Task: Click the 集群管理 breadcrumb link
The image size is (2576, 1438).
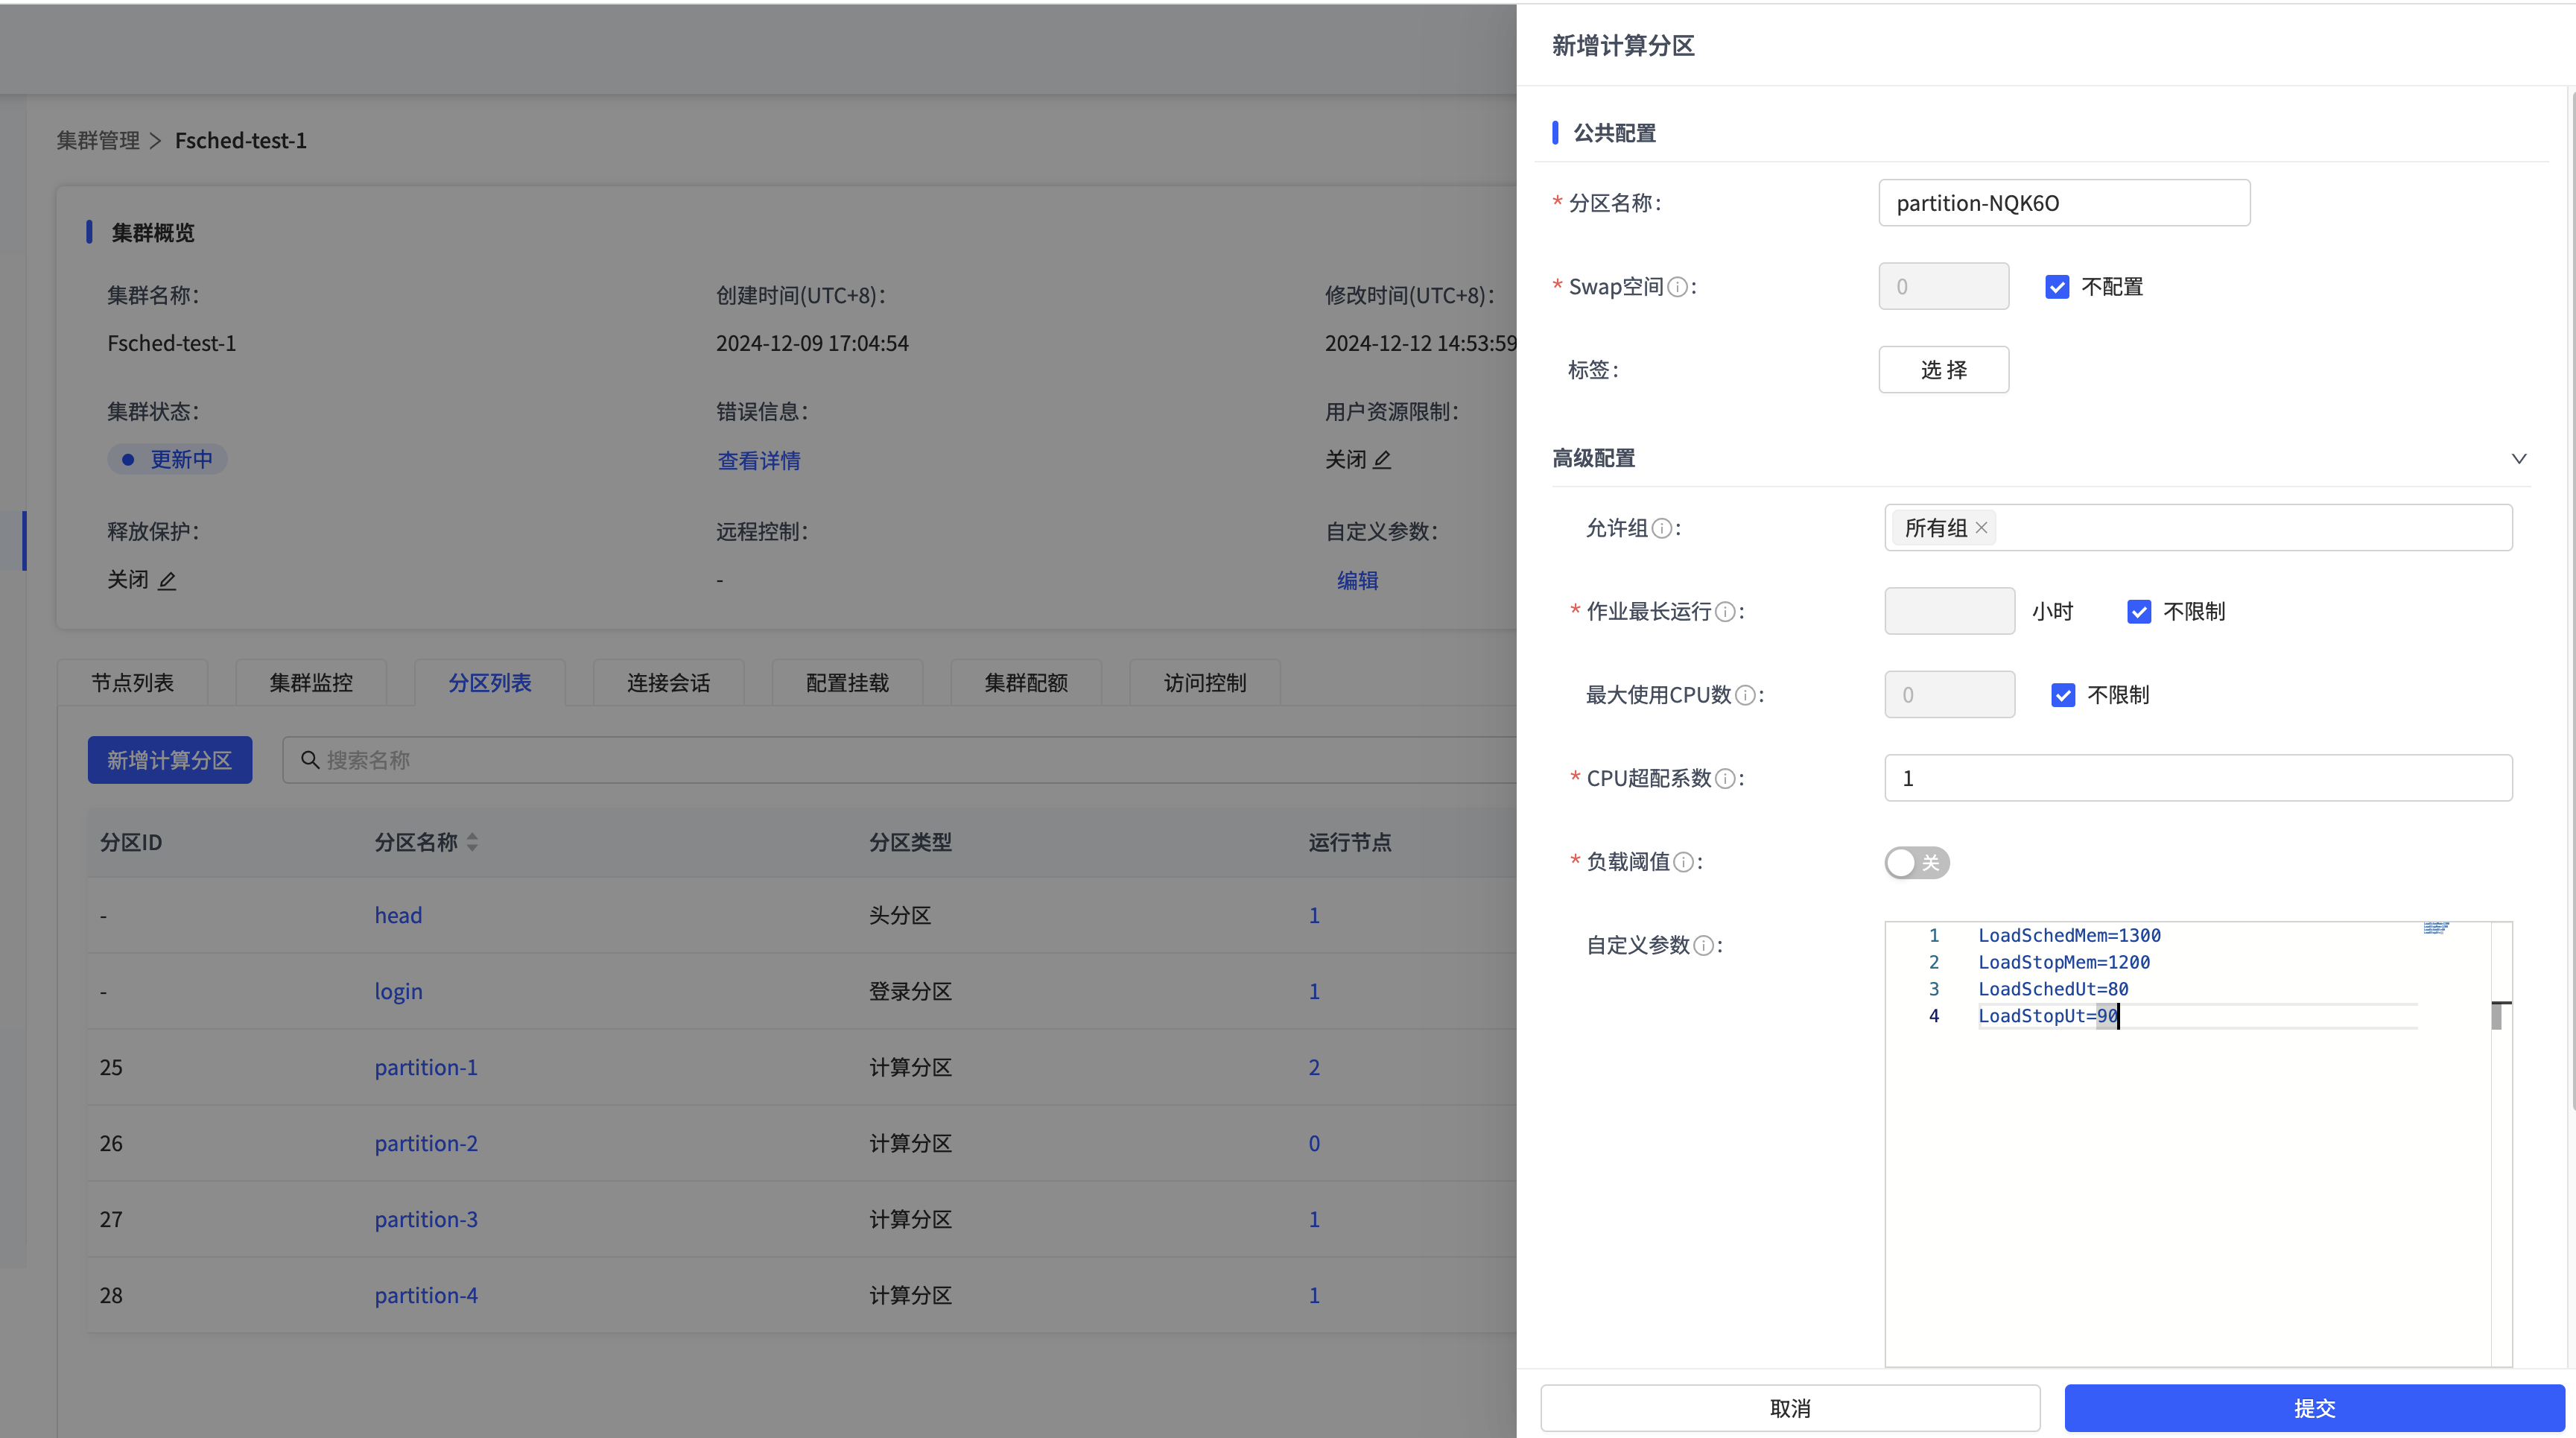Action: [x=98, y=140]
